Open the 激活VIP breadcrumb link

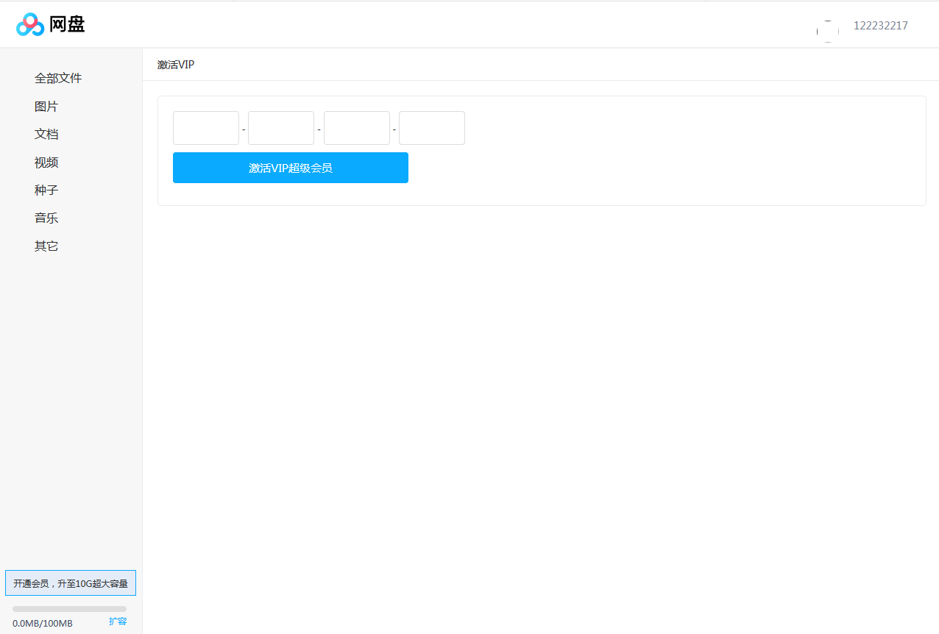click(x=175, y=64)
